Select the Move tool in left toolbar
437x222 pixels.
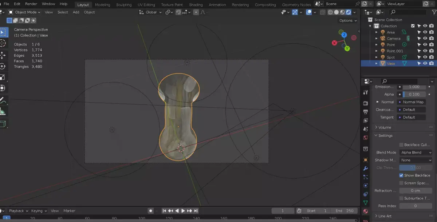(3, 55)
